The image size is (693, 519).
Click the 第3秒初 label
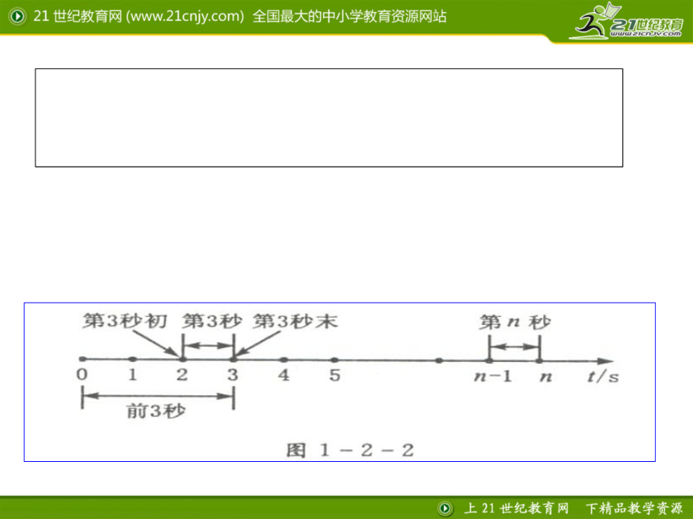(x=125, y=321)
